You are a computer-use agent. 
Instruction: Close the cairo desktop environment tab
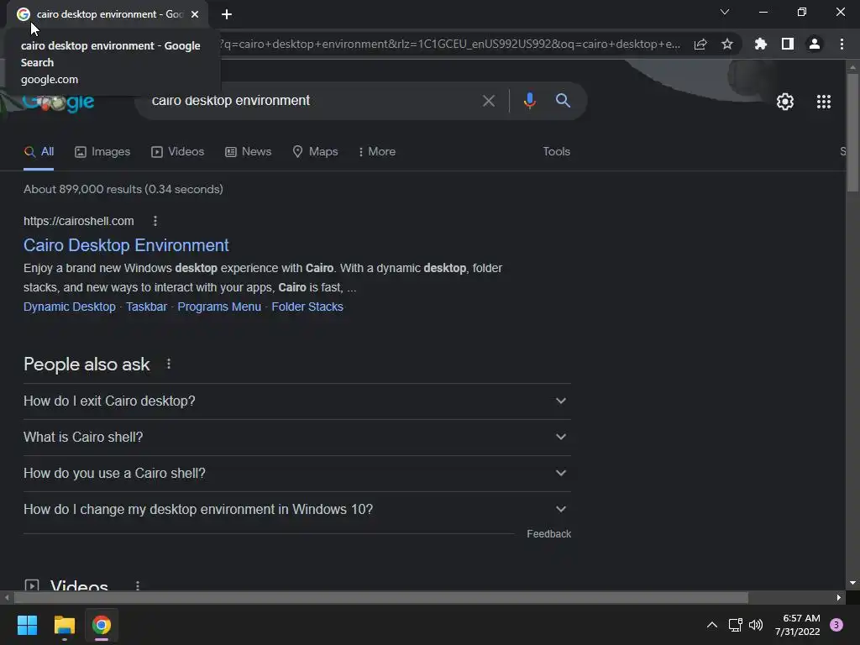(x=195, y=14)
